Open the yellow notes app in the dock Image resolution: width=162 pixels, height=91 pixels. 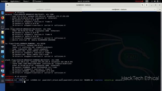3,32
